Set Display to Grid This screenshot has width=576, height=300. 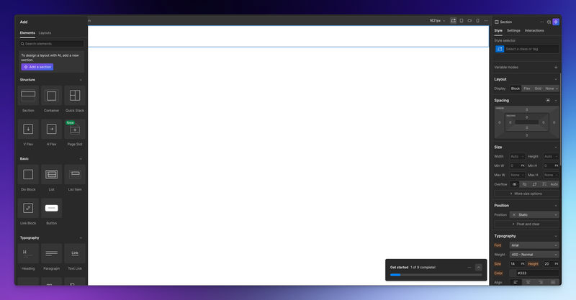pos(538,88)
